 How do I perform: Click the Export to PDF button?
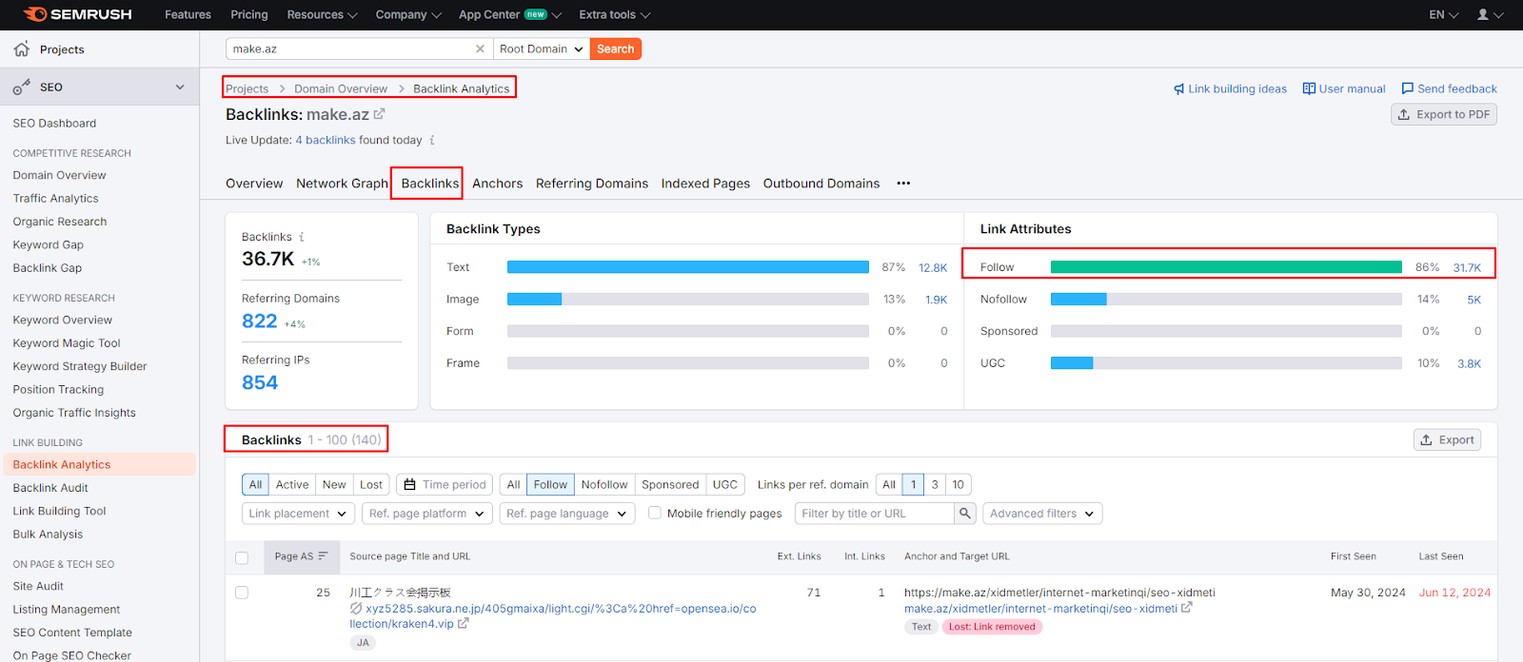1444,114
